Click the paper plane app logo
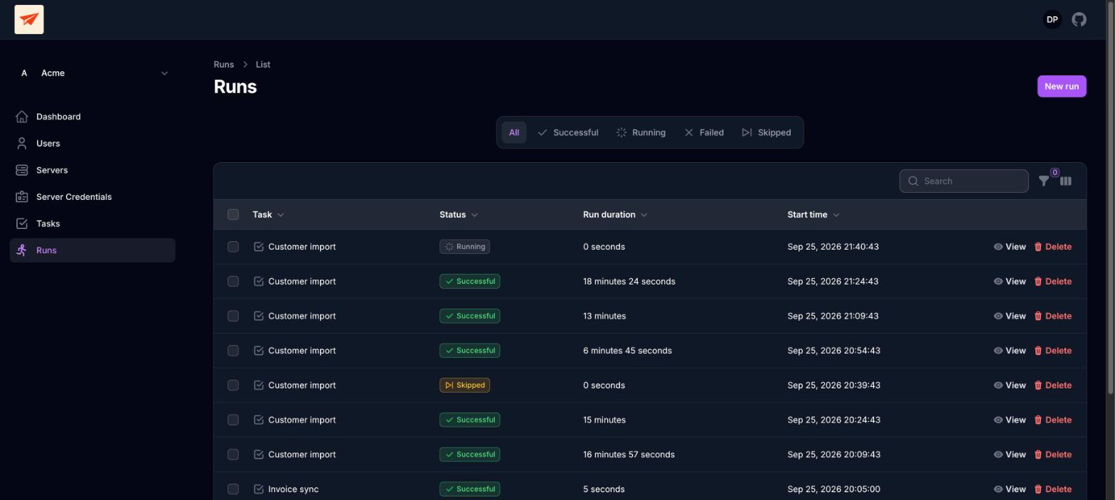This screenshot has width=1115, height=500. tap(29, 19)
